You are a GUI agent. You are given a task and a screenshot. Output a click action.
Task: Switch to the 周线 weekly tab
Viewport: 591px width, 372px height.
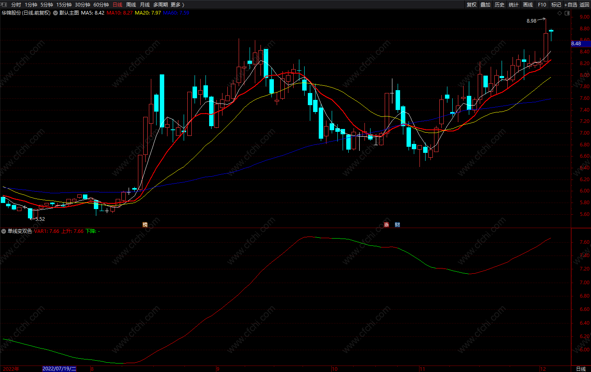point(131,4)
